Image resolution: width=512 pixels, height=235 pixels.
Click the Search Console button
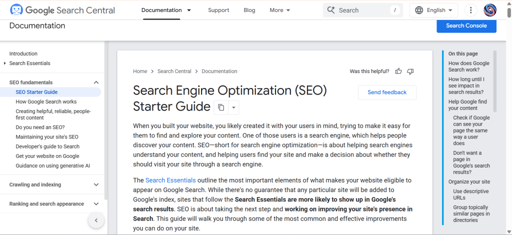466,25
